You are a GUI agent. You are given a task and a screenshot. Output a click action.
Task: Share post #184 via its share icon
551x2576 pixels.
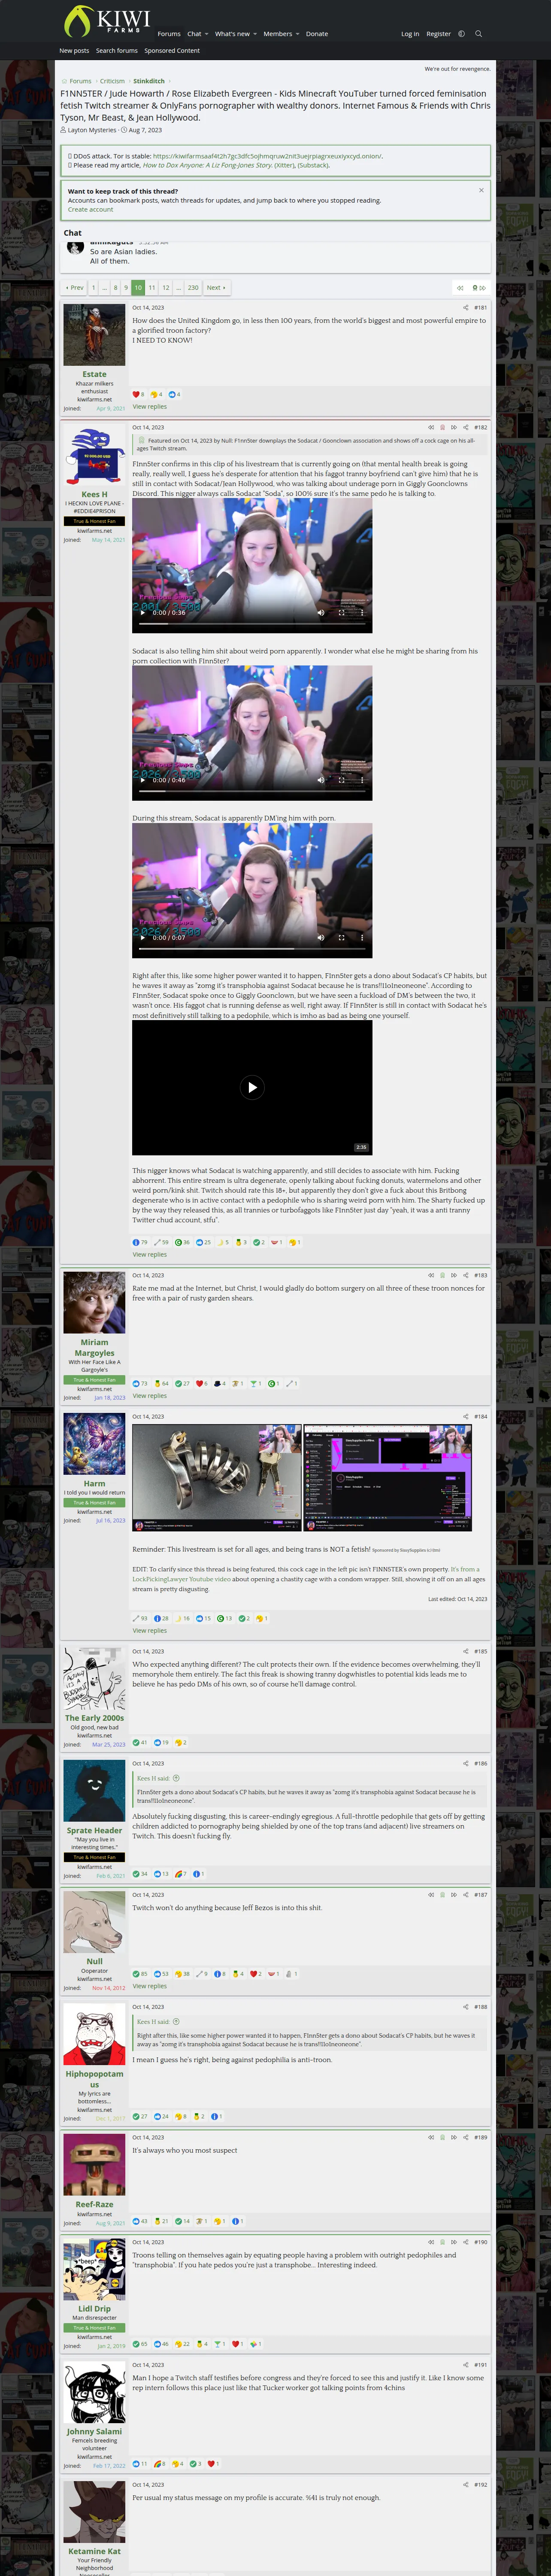click(x=465, y=1416)
